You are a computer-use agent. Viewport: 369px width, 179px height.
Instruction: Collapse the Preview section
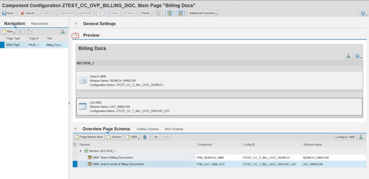76,35
